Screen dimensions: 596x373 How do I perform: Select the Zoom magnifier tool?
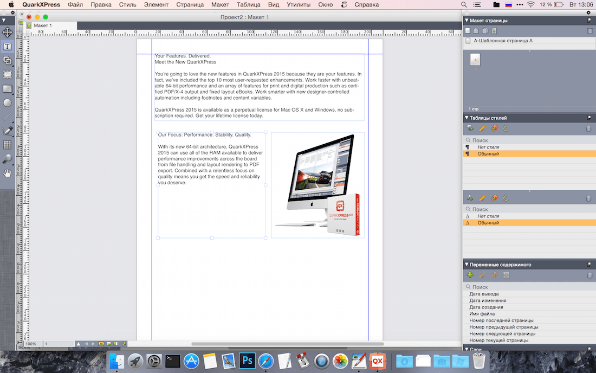coord(7,159)
